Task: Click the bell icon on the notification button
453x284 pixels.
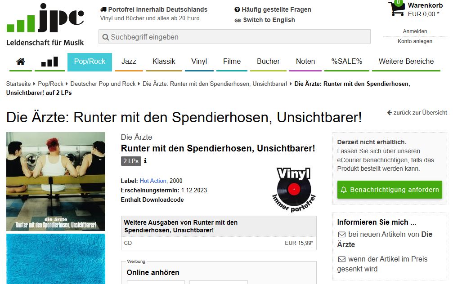Action: (344, 190)
